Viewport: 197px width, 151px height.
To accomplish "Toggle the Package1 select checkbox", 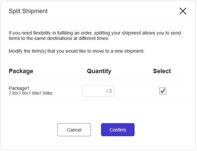I will [x=163, y=91].
